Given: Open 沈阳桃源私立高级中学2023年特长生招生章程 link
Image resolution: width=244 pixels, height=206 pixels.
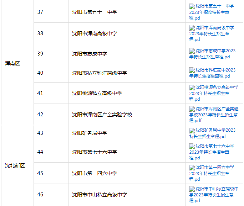Looking at the screenshot, I should [214, 93].
